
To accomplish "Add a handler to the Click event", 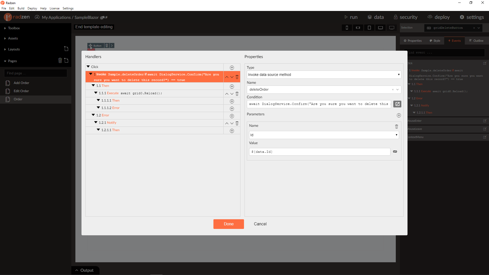I will [x=232, y=67].
